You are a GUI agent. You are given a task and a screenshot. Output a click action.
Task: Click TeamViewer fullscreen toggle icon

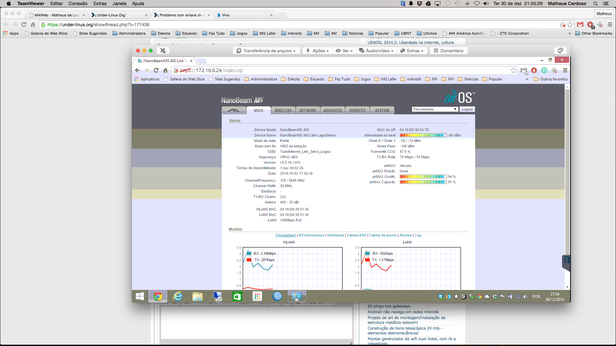click(x=560, y=51)
